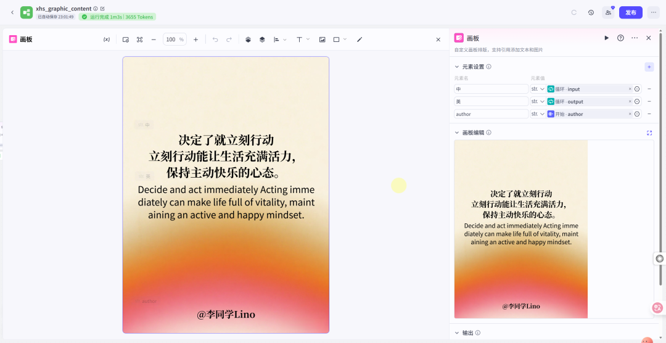Image resolution: width=666 pixels, height=343 pixels.
Task: Open type dropdown for 英 element
Action: pyautogui.click(x=538, y=101)
